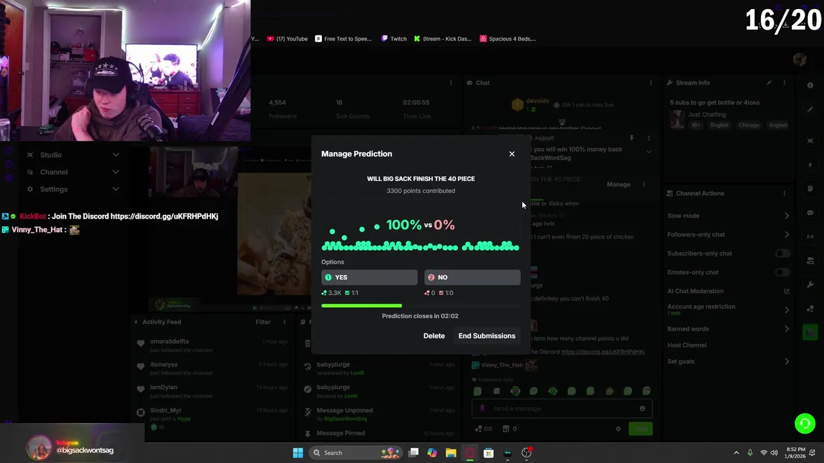Click the Send a message input
This screenshot has height=463, width=824.
563,408
